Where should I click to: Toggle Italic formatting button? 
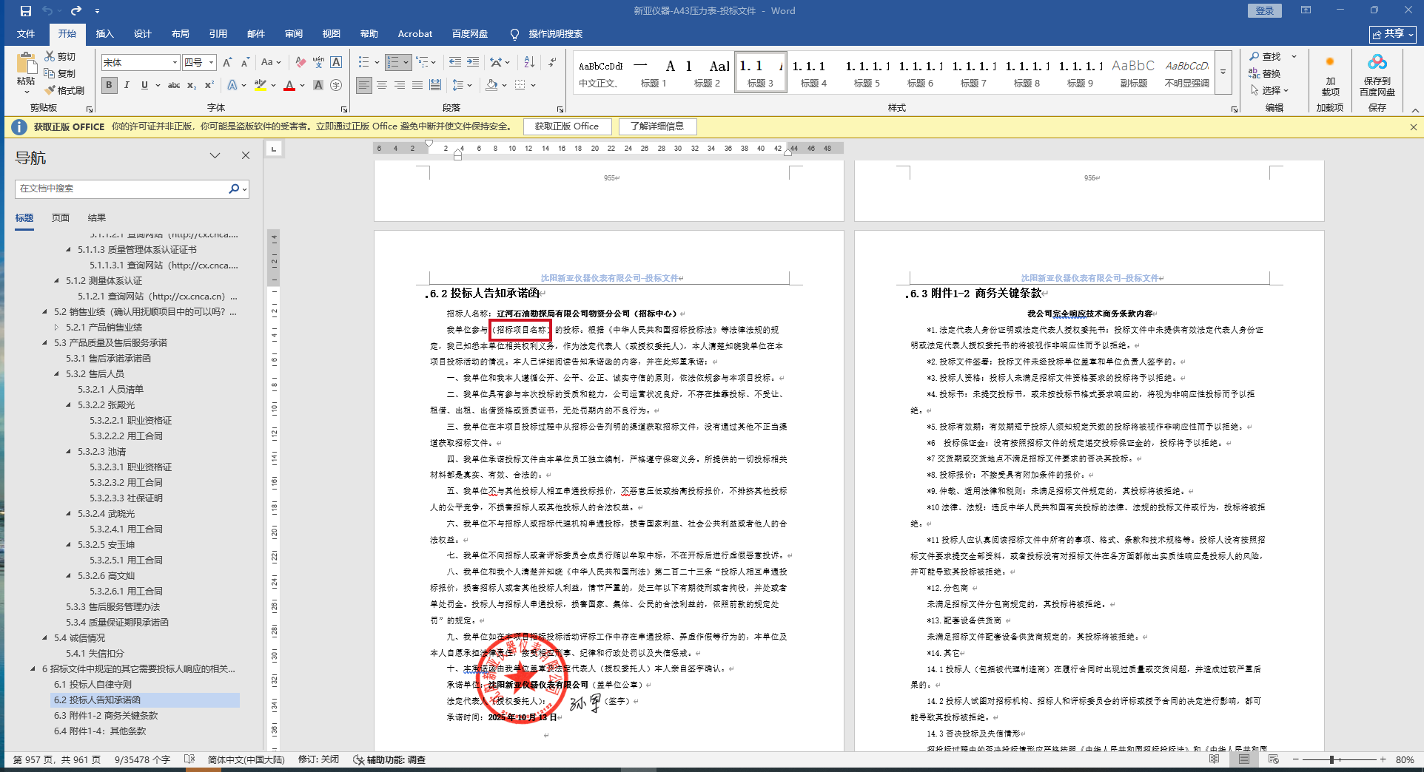[127, 85]
